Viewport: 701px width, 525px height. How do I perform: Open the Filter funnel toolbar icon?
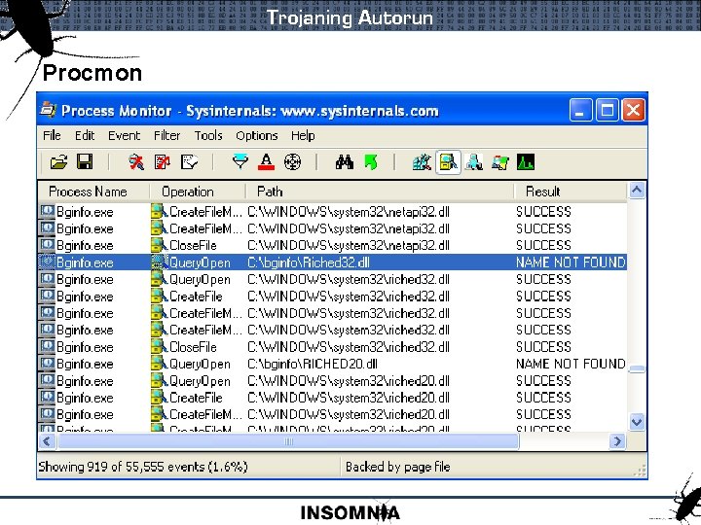point(240,162)
